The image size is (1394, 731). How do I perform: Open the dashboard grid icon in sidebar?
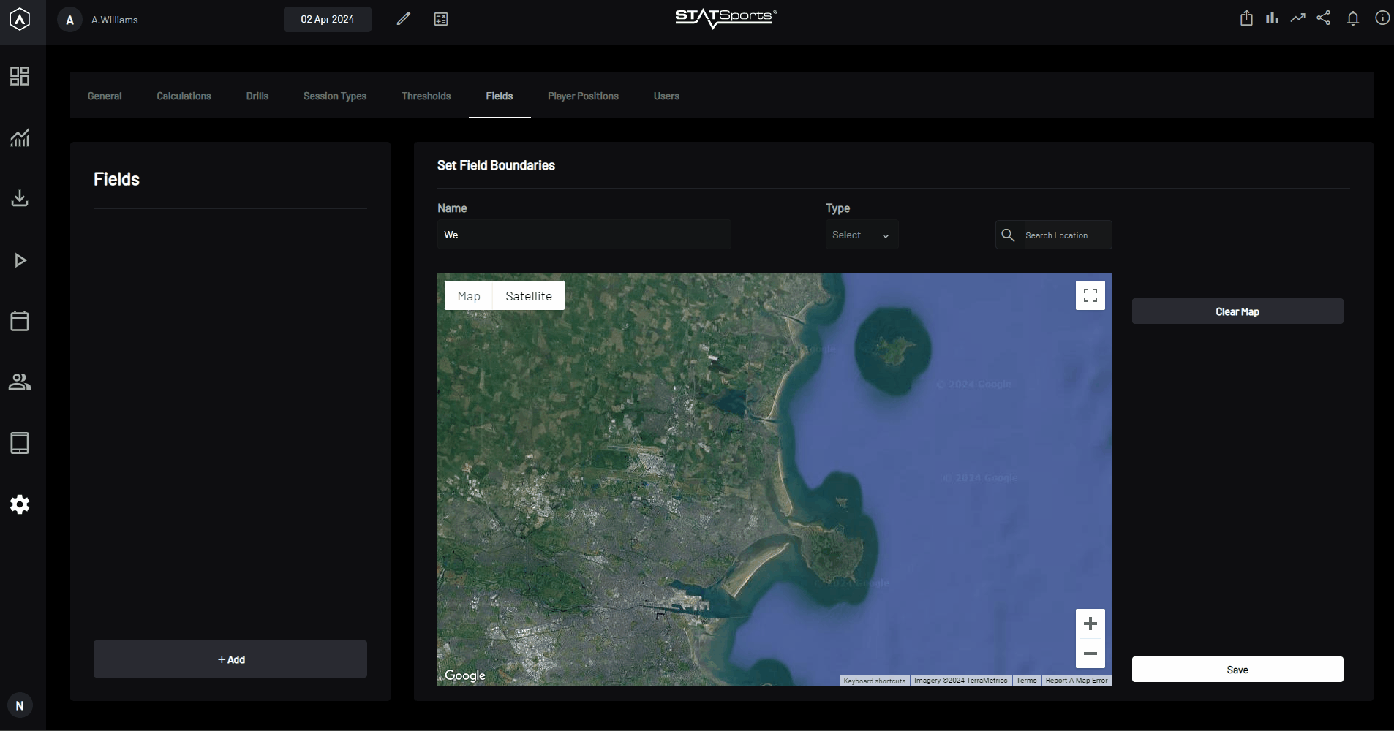[x=20, y=76]
